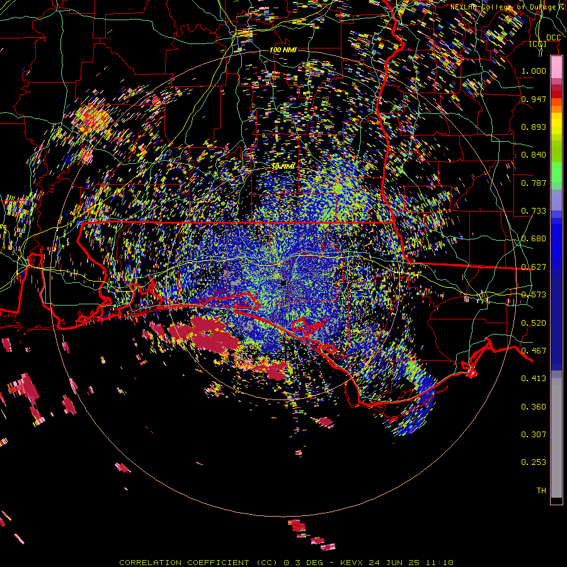The image size is (567, 567).
Task: Pick the light pink segment of color bar
Action: (x=556, y=67)
